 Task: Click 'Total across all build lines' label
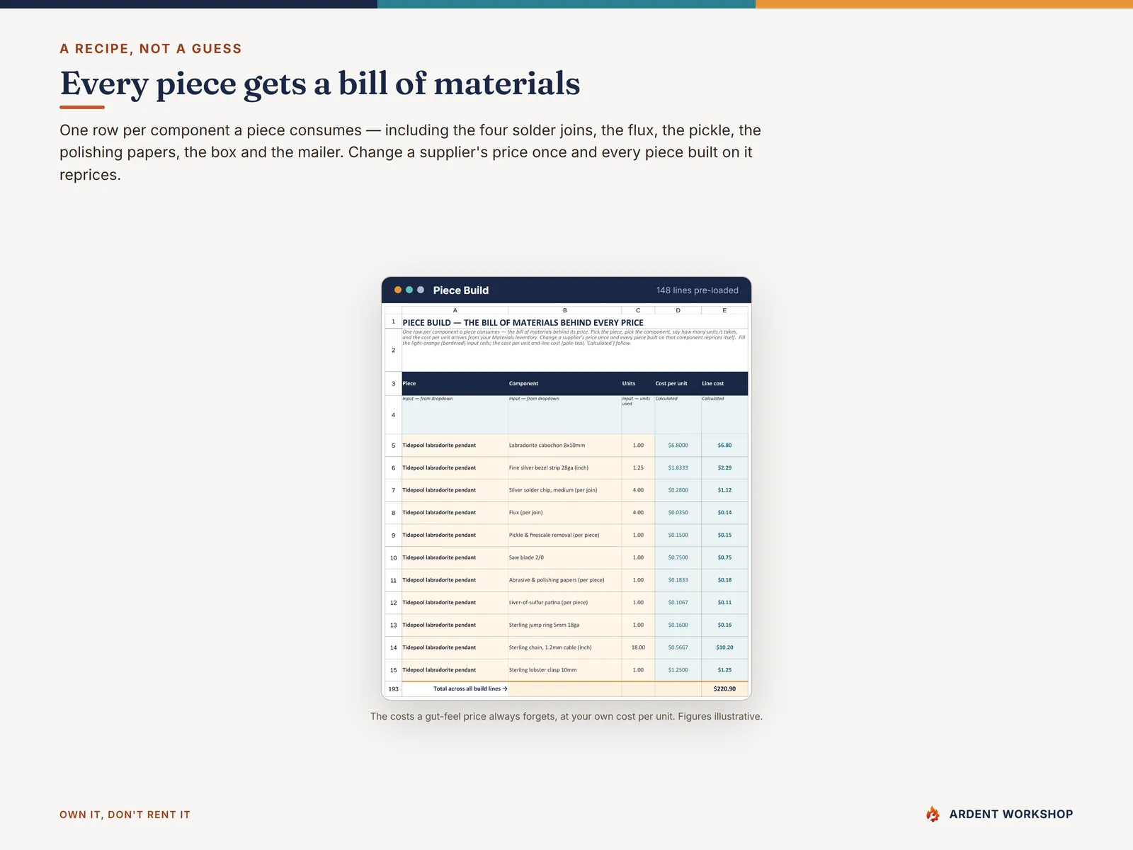pos(470,688)
